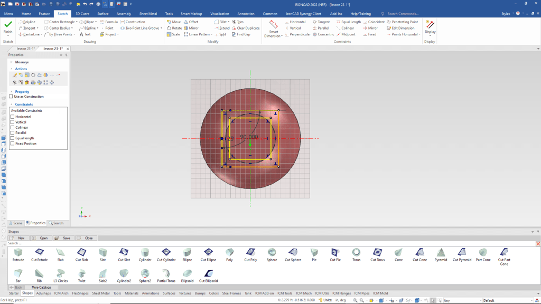Choose the Mirror tool in Modify

(x=190, y=28)
